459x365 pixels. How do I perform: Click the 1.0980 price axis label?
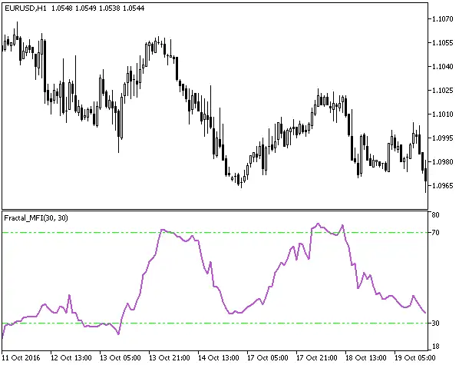pyautogui.click(x=442, y=162)
